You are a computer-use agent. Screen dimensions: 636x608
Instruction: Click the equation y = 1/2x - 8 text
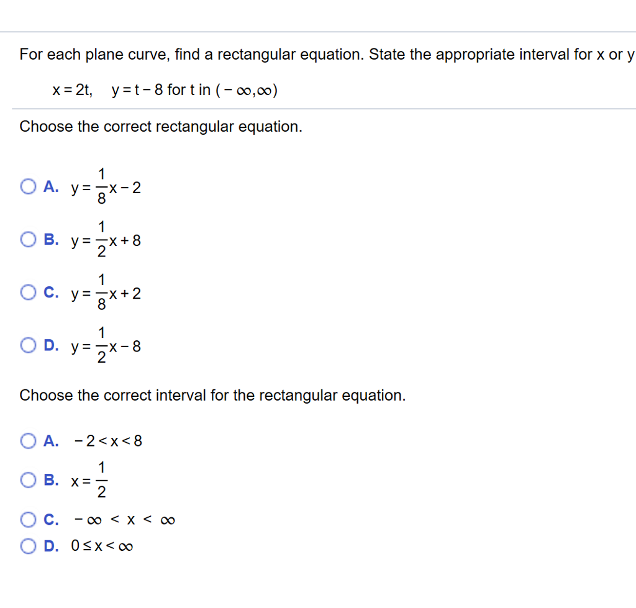[106, 345]
